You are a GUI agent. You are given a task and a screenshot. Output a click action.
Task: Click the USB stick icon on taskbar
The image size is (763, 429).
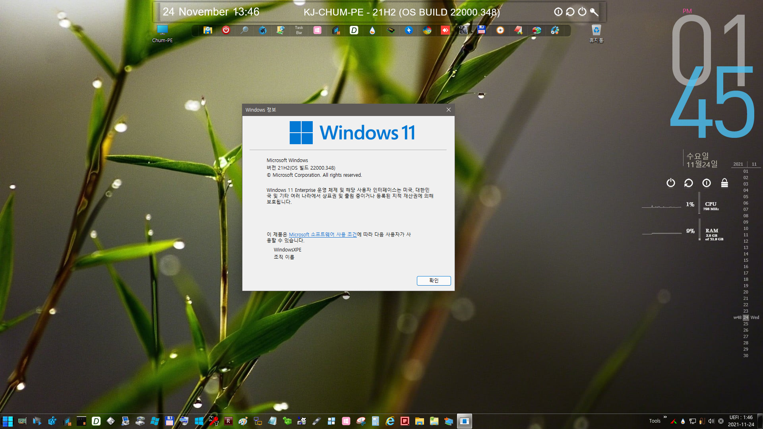[x=317, y=421]
